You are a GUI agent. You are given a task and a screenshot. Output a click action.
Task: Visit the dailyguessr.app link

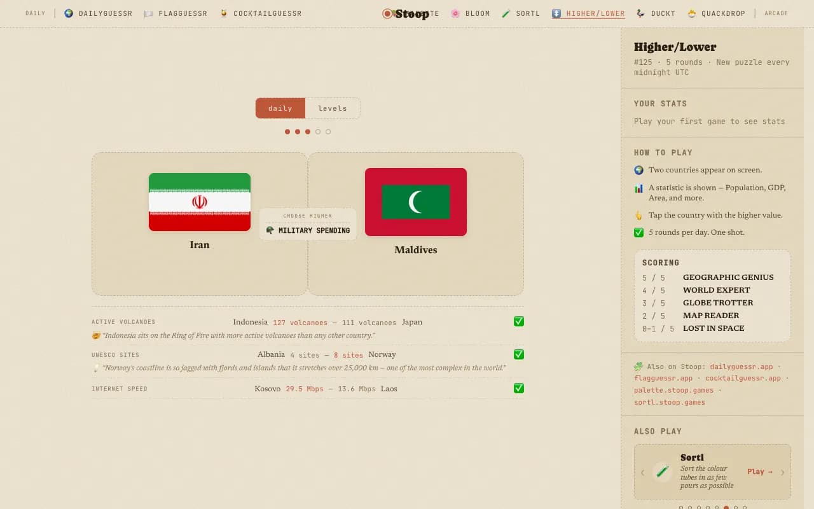(x=742, y=366)
